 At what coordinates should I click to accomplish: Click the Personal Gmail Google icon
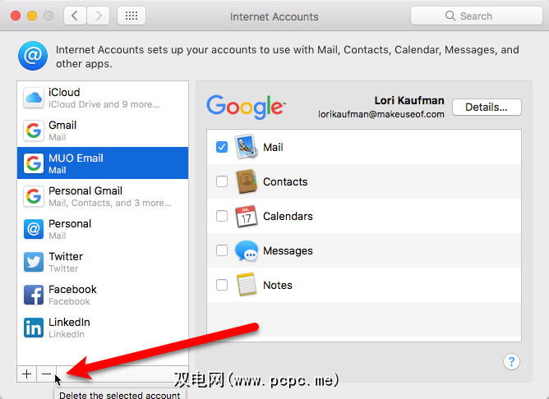click(x=34, y=196)
